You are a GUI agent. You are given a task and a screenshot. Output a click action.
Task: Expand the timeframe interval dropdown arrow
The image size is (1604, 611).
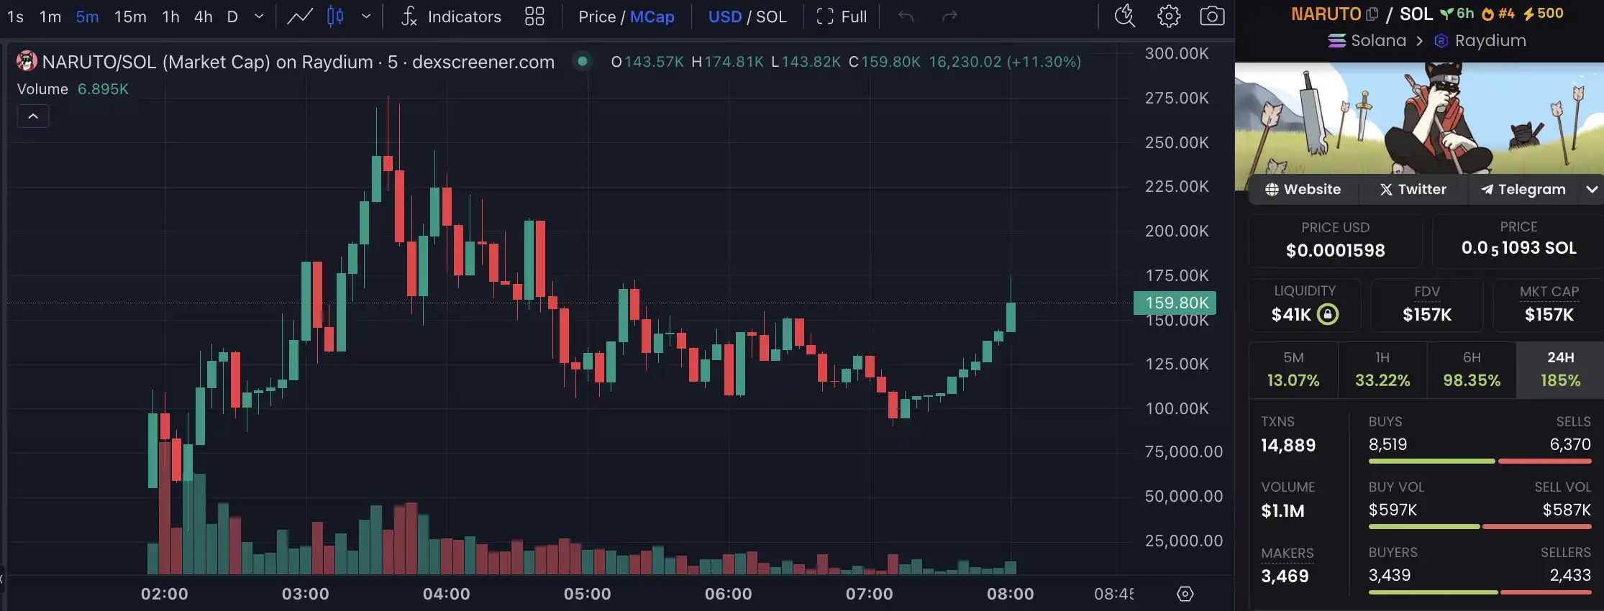pyautogui.click(x=259, y=17)
